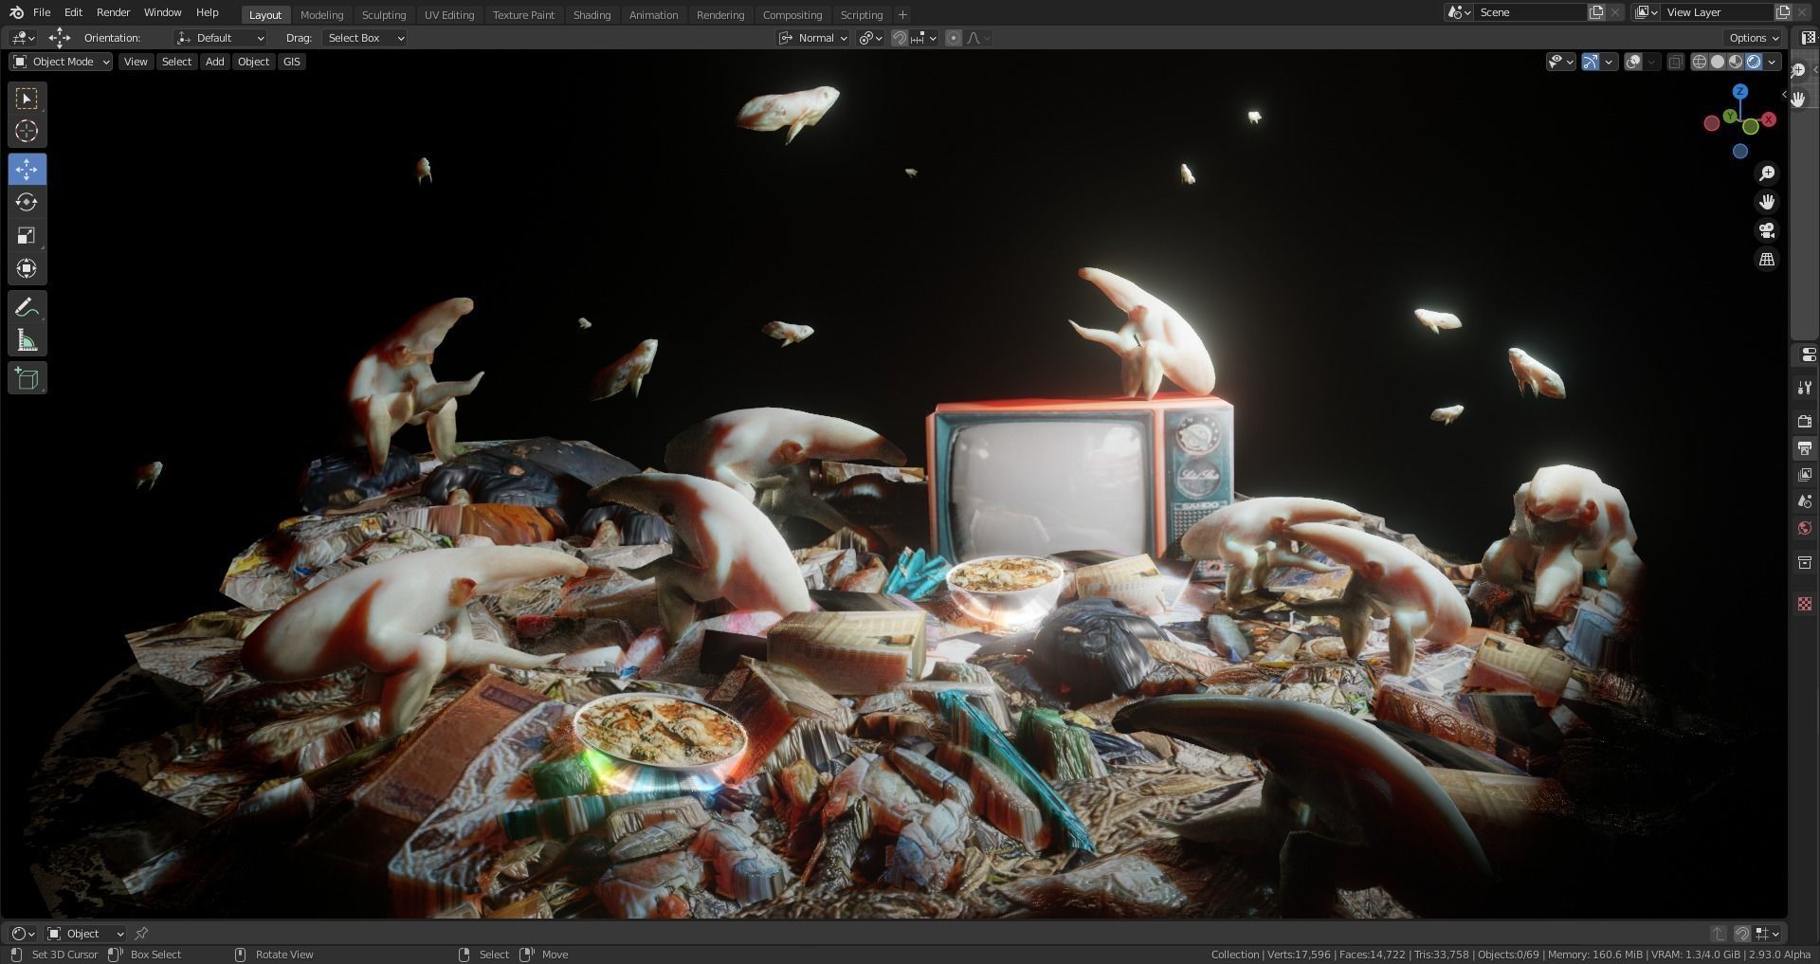Open the Normal transform orientation dropdown

pyautogui.click(x=813, y=38)
